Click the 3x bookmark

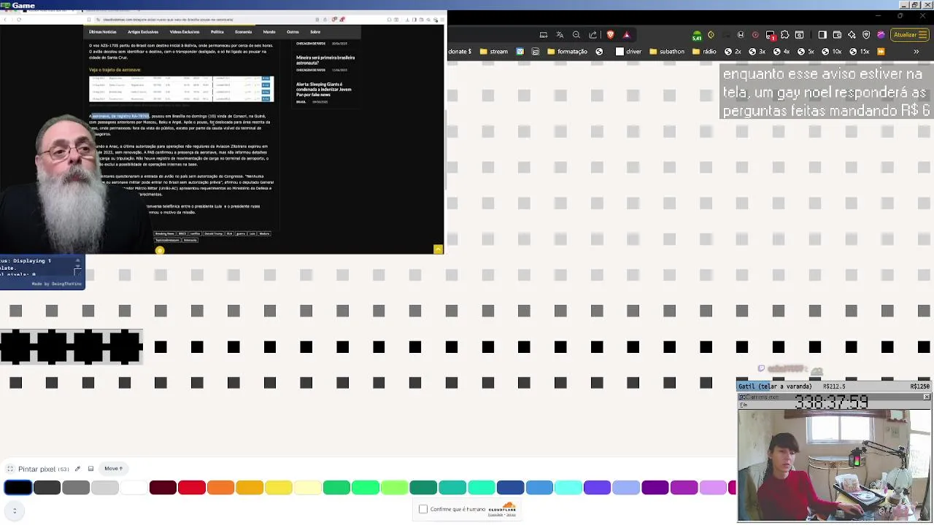[757, 52]
